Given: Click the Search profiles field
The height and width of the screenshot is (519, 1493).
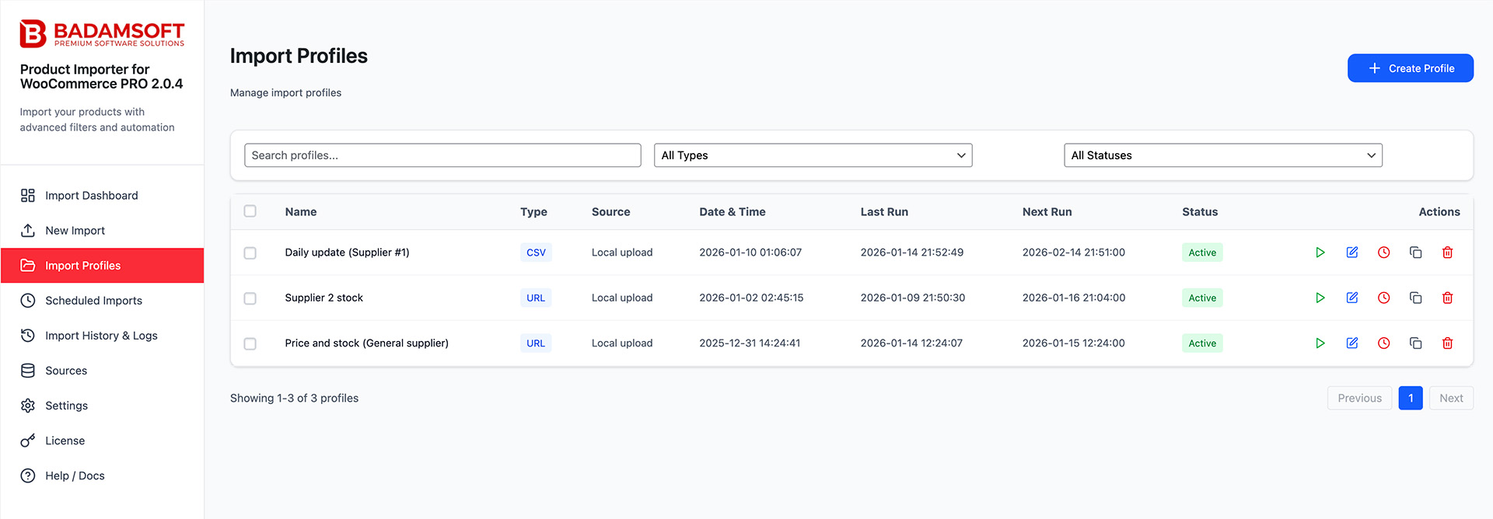Looking at the screenshot, I should (x=442, y=155).
